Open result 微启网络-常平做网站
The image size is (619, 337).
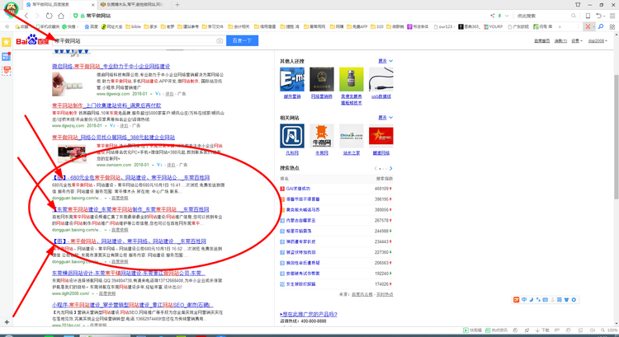click(111, 66)
